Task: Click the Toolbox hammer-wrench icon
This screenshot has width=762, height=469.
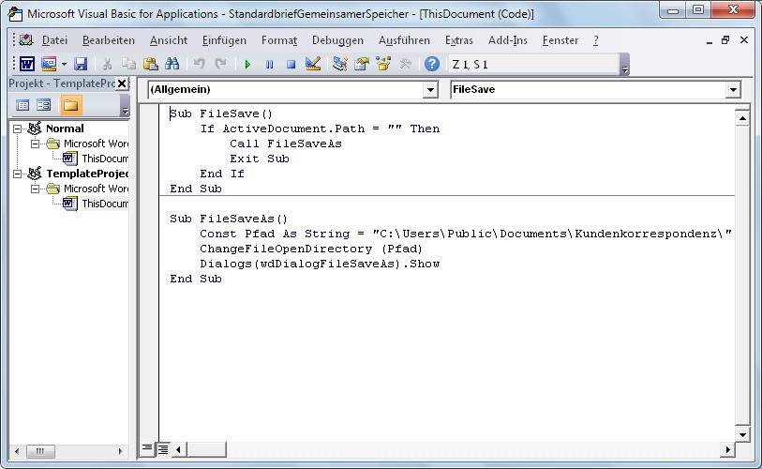Action: tap(405, 64)
